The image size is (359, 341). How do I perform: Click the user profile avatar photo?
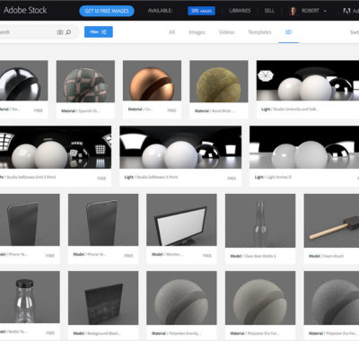coord(293,11)
